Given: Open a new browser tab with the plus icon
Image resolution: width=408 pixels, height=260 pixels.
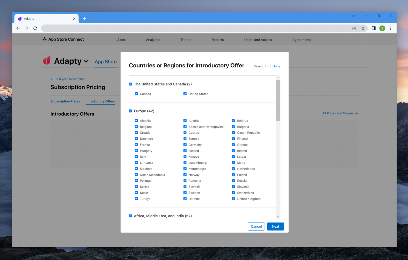Looking at the screenshot, I should click(x=84, y=19).
